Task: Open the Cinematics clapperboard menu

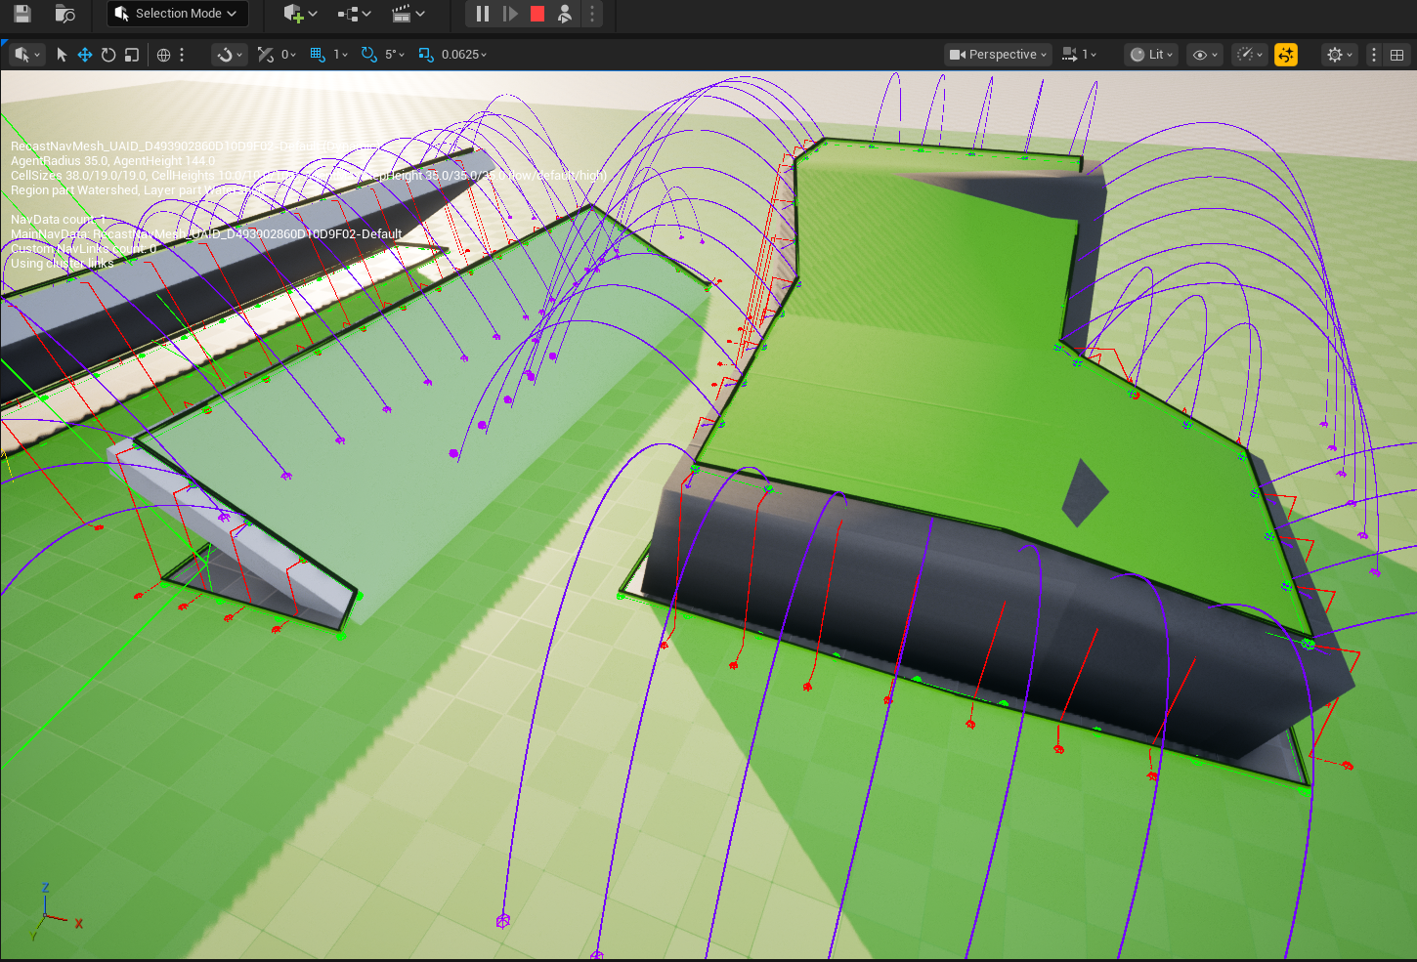Action: point(408,14)
